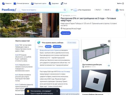
Task: Open the Los Angeles weather widget
Action: click(81, 10)
